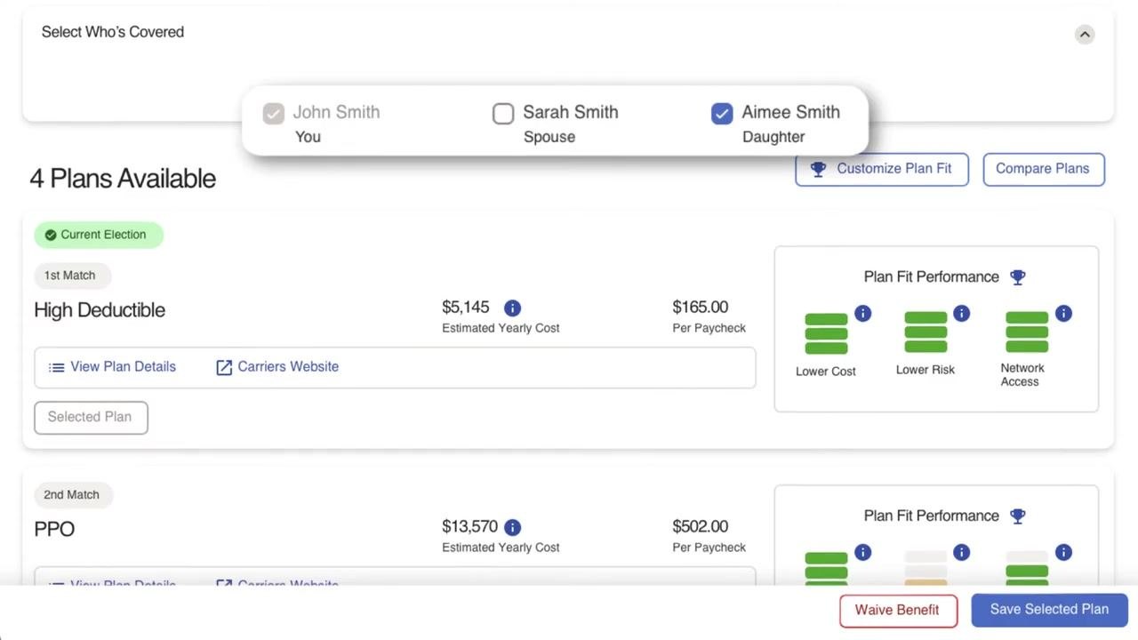This screenshot has width=1138, height=640.
Task: Uncheck the Aimee Smith daughter checkbox
Action: [722, 114]
